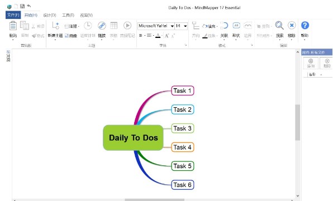The height and width of the screenshot is (201, 333).
Task: Click the horizontal scrollbar thumb
Action: pos(154,200)
